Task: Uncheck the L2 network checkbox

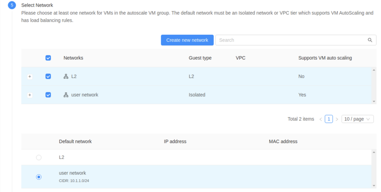Action: pyautogui.click(x=48, y=76)
